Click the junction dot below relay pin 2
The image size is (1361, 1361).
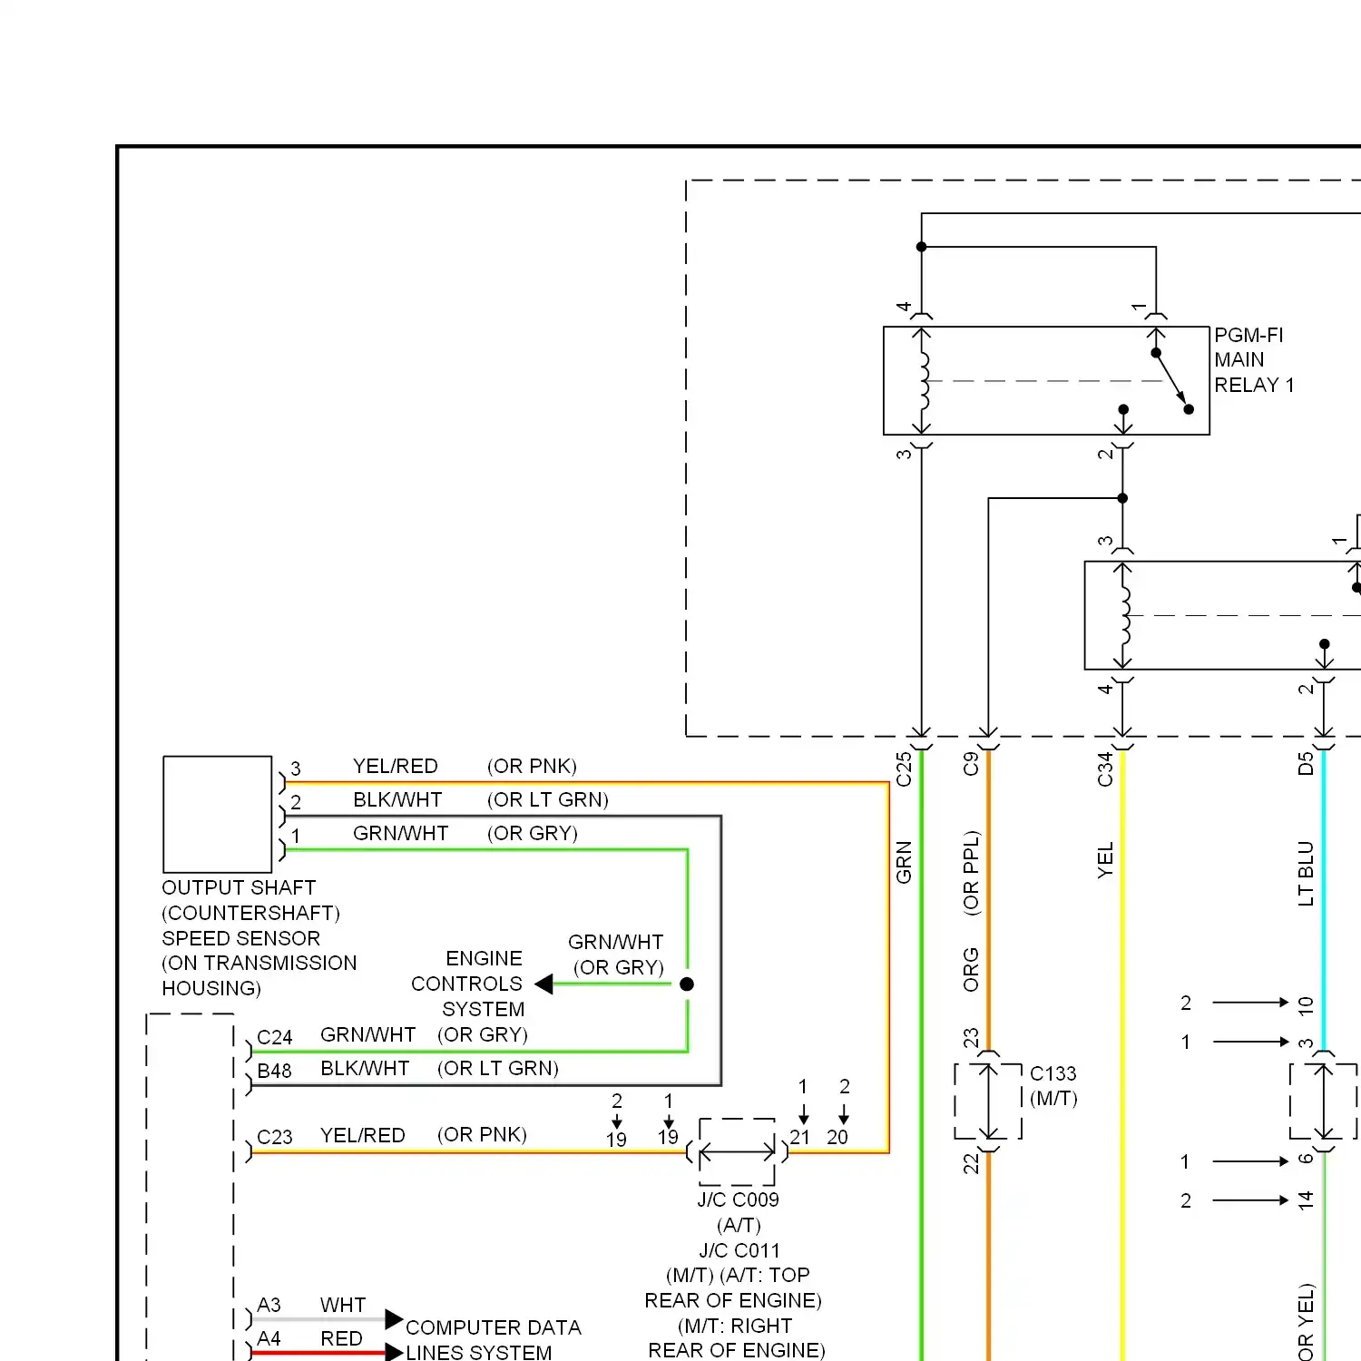tap(1122, 498)
